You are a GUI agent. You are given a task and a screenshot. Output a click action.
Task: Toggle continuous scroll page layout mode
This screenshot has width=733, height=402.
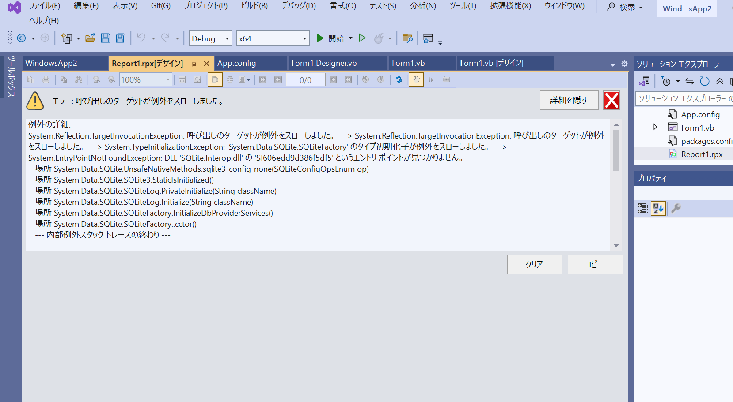click(230, 79)
